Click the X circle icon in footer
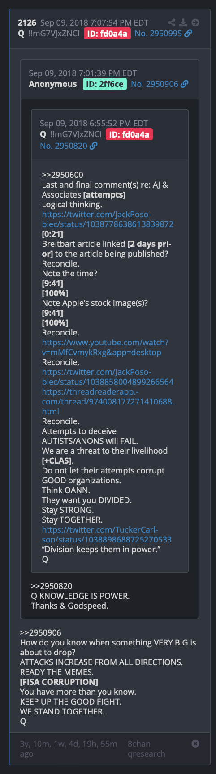The image size is (216, 774). tap(195, 744)
